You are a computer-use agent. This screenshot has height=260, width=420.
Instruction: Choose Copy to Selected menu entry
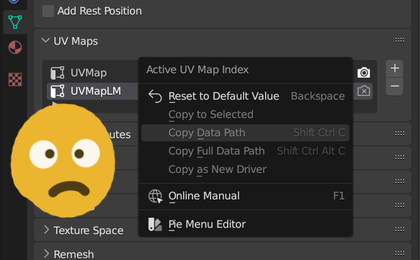pyautogui.click(x=245, y=114)
